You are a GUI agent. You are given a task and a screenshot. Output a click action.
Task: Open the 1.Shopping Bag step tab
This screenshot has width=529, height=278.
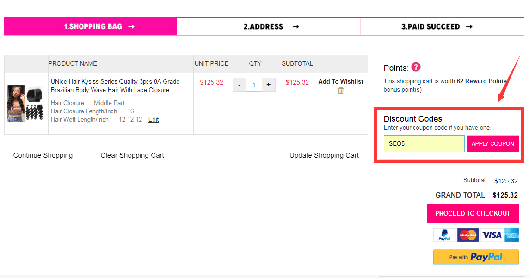[x=91, y=26]
